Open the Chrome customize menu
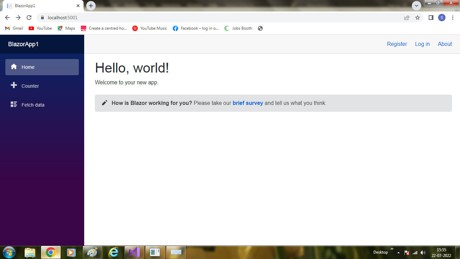 (453, 18)
